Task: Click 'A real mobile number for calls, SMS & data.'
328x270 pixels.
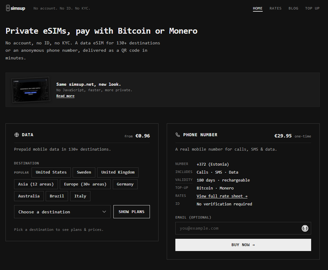Action: pyautogui.click(x=226, y=149)
